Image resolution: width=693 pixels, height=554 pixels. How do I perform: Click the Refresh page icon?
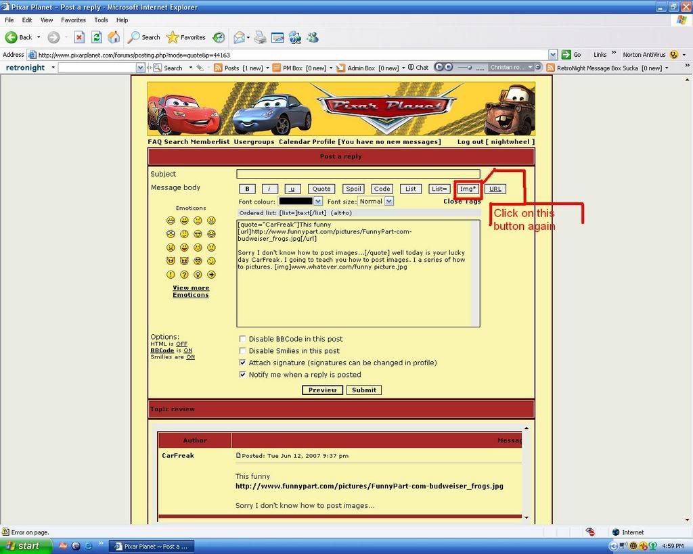pos(96,37)
